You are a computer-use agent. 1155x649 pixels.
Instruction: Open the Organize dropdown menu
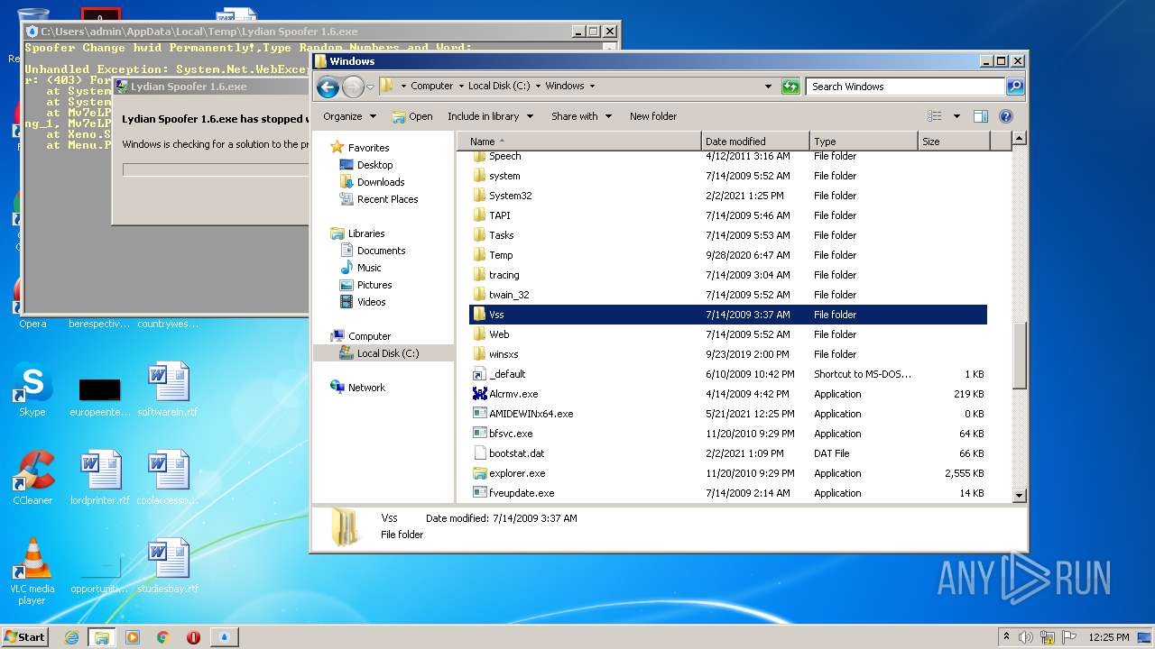(349, 116)
